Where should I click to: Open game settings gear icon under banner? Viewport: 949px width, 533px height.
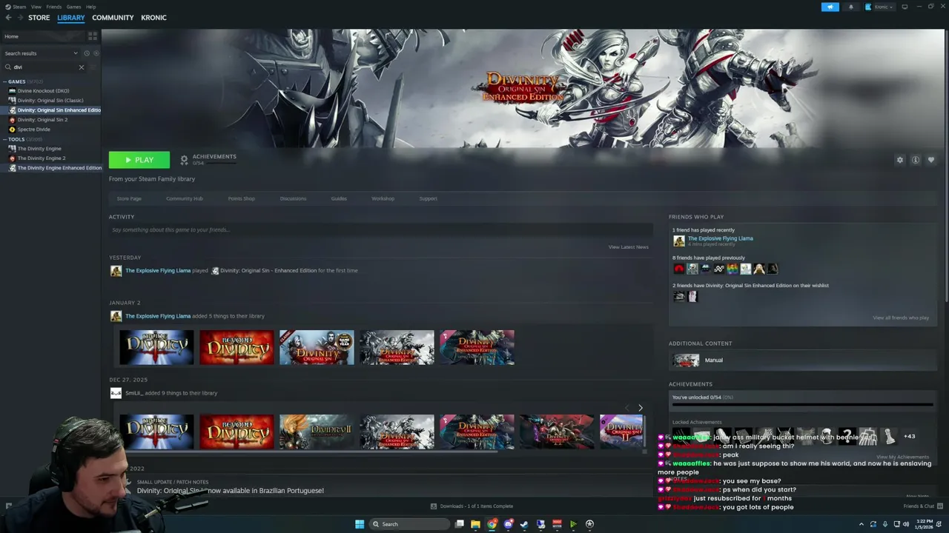(x=900, y=160)
